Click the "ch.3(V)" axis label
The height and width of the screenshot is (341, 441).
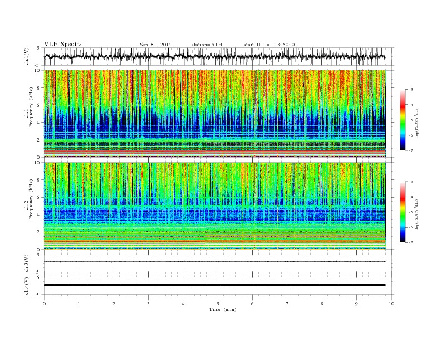point(26,264)
